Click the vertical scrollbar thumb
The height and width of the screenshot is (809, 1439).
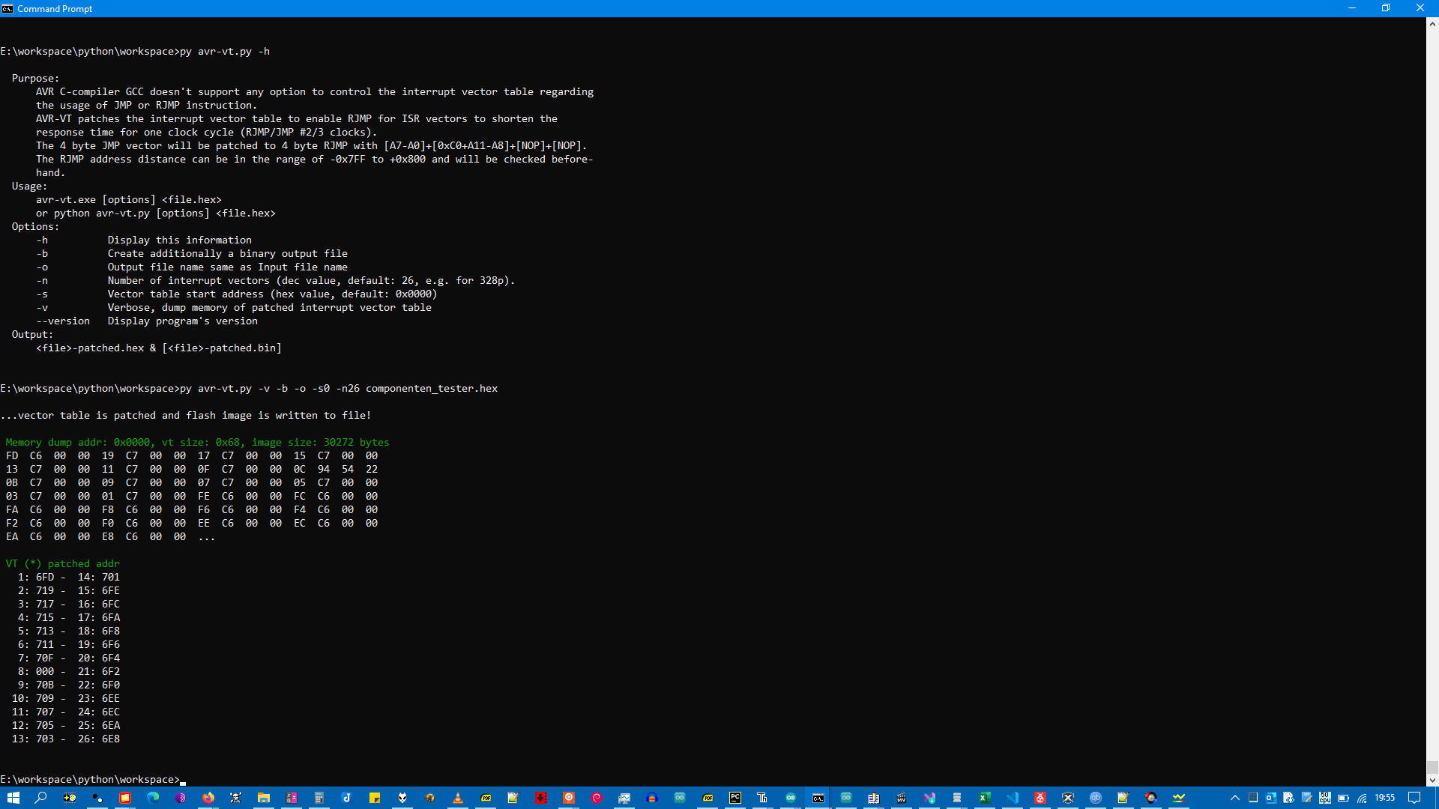pyautogui.click(x=1432, y=767)
